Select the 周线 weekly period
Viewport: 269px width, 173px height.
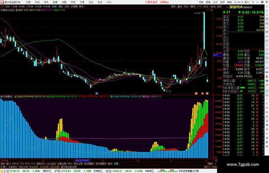tap(60, 6)
